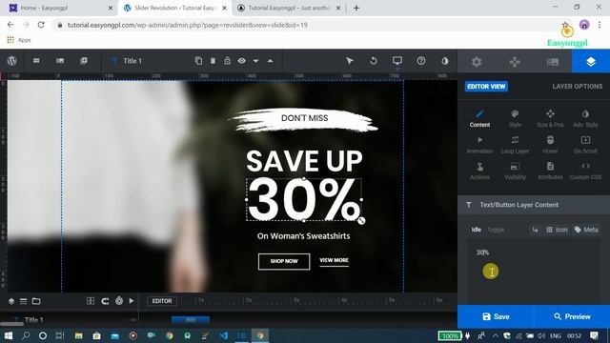The width and height of the screenshot is (610, 343).
Task: Click the undo history icon
Action: click(x=374, y=61)
